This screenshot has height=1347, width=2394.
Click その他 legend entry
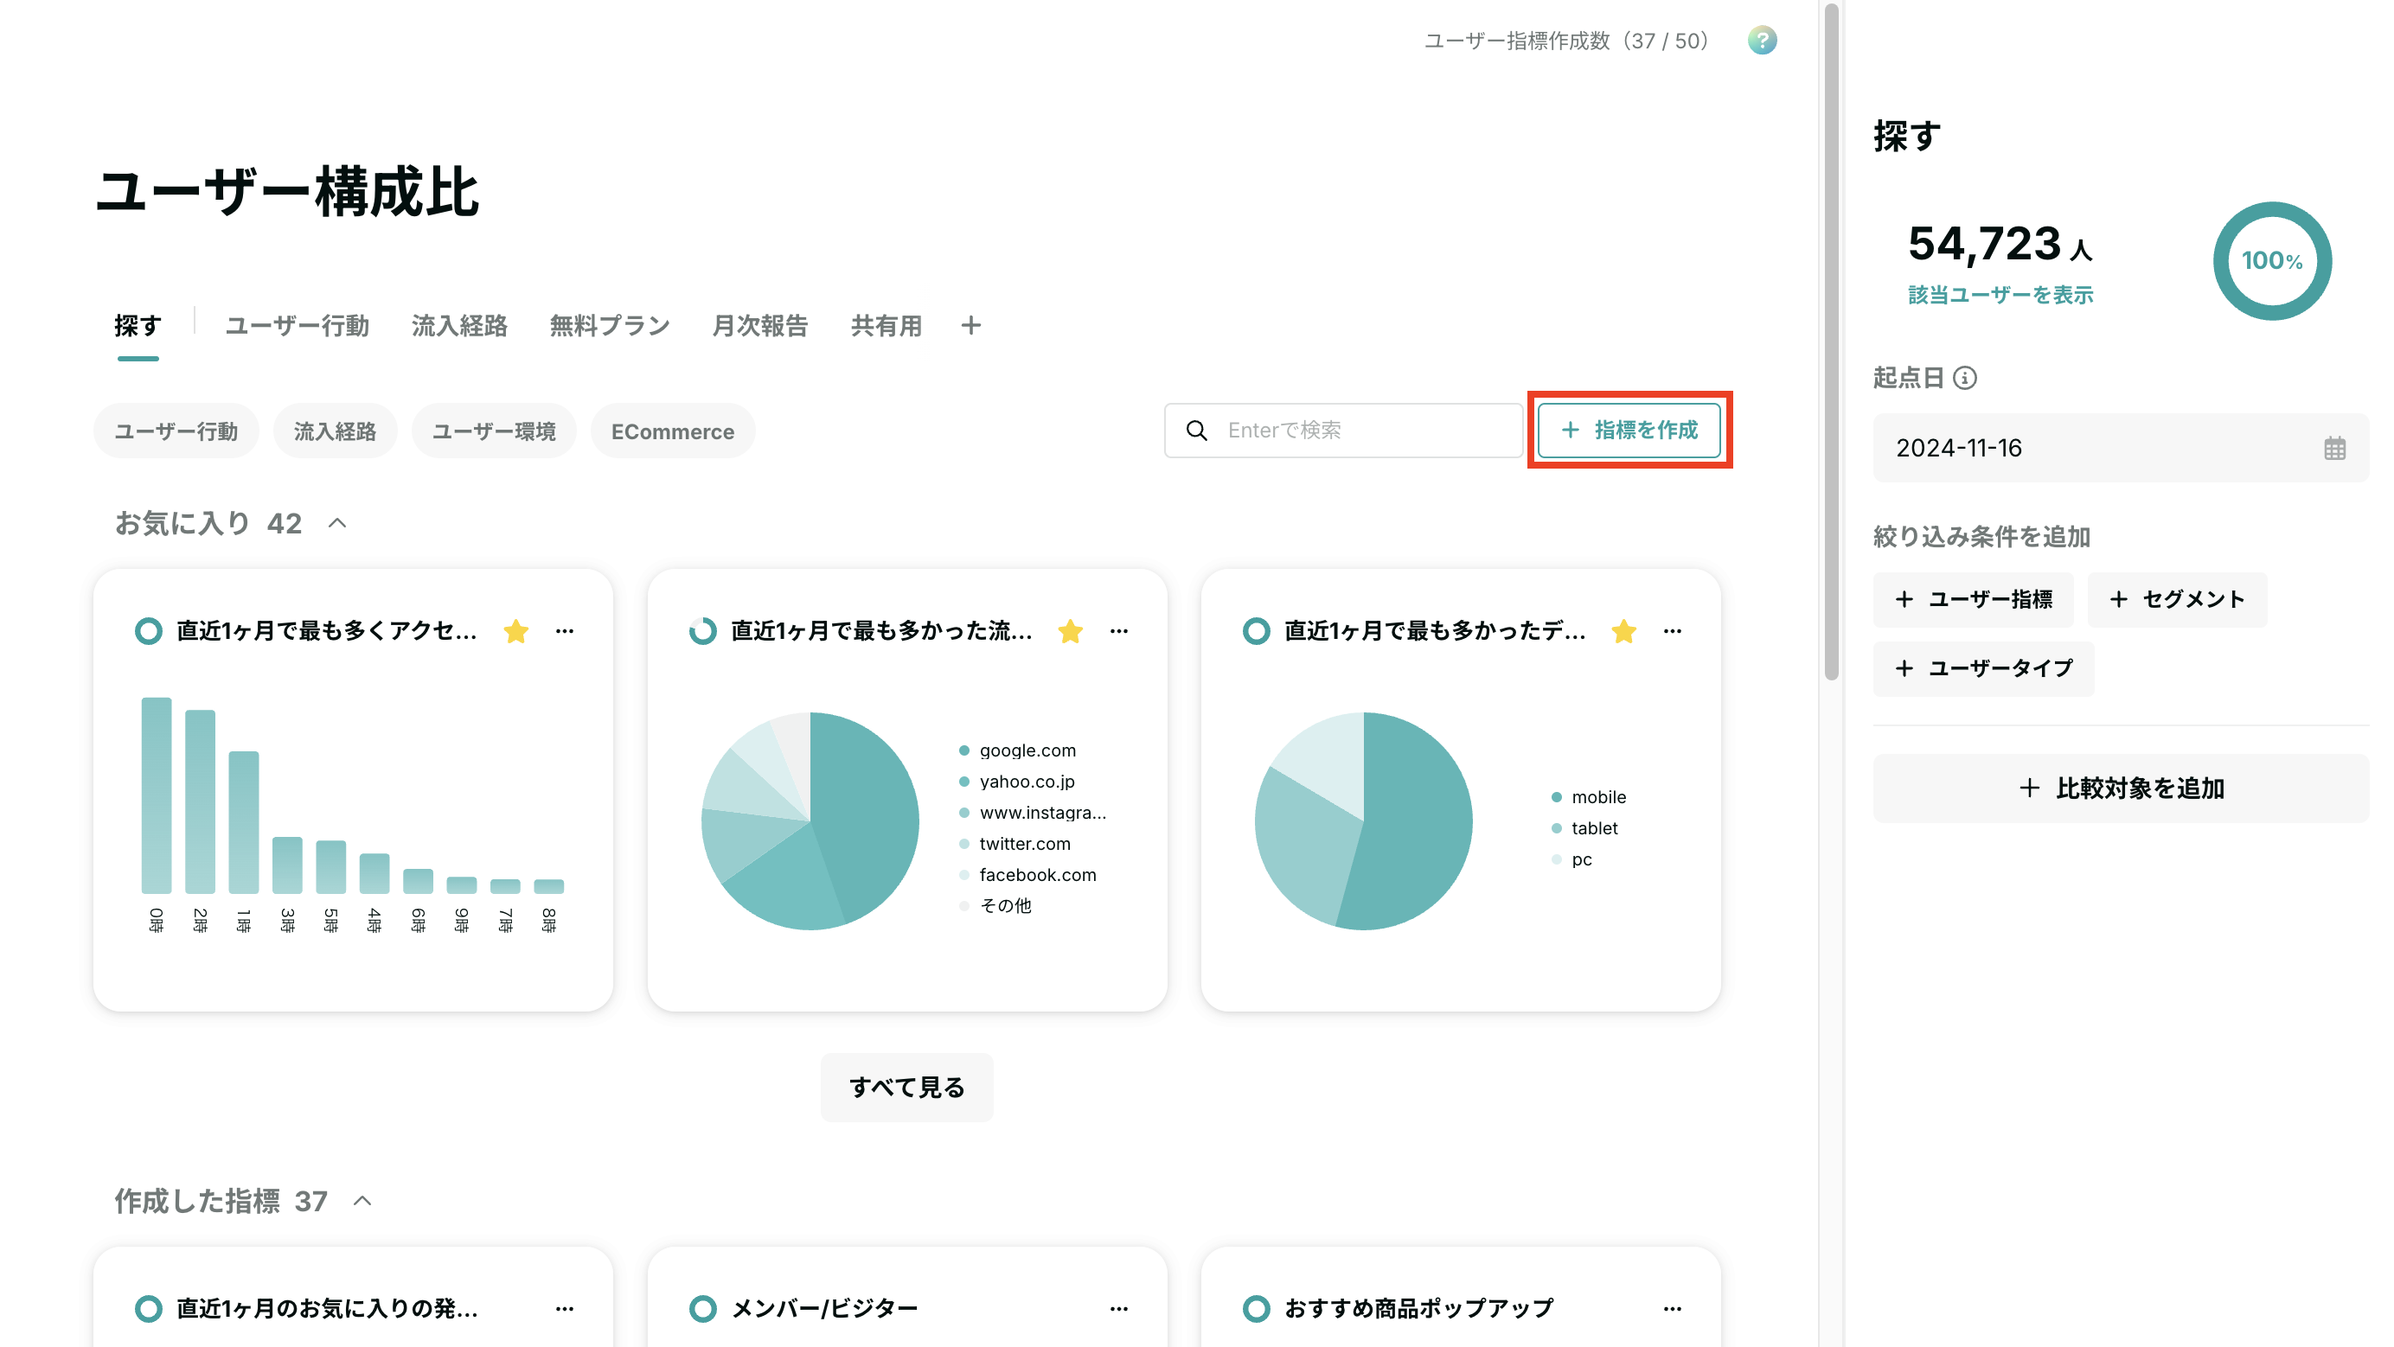[995, 905]
